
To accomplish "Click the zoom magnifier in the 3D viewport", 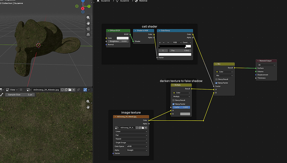I will tap(88, 17).
